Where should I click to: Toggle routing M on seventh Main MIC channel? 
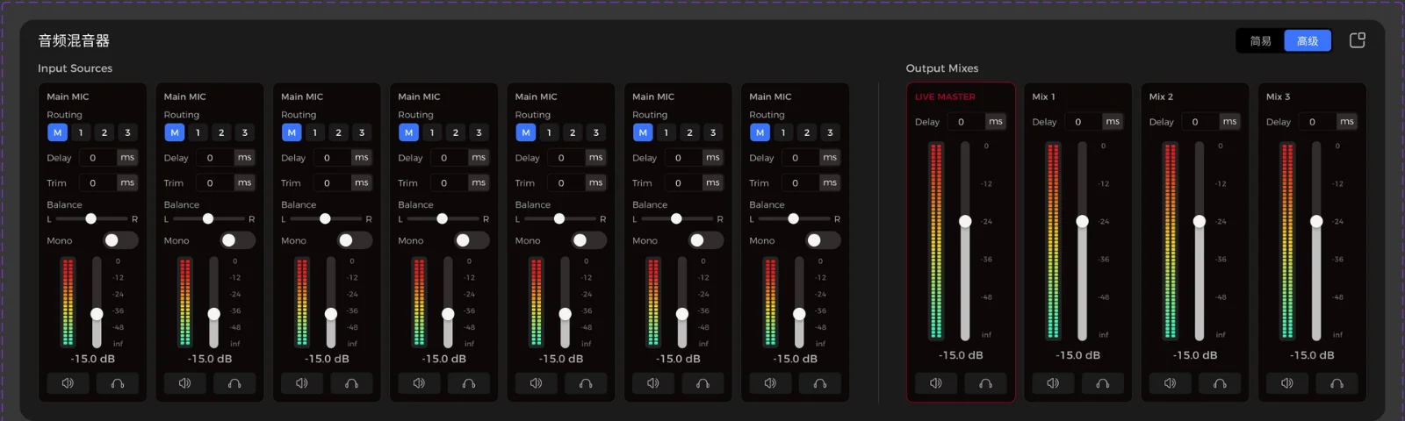[760, 132]
